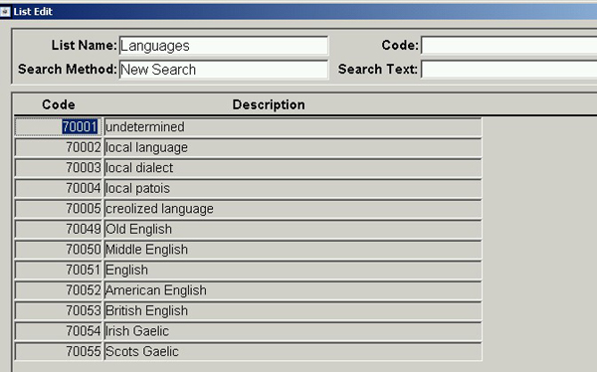The image size is (597, 372).
Task: Select the American English entry
Action: [x=293, y=290]
